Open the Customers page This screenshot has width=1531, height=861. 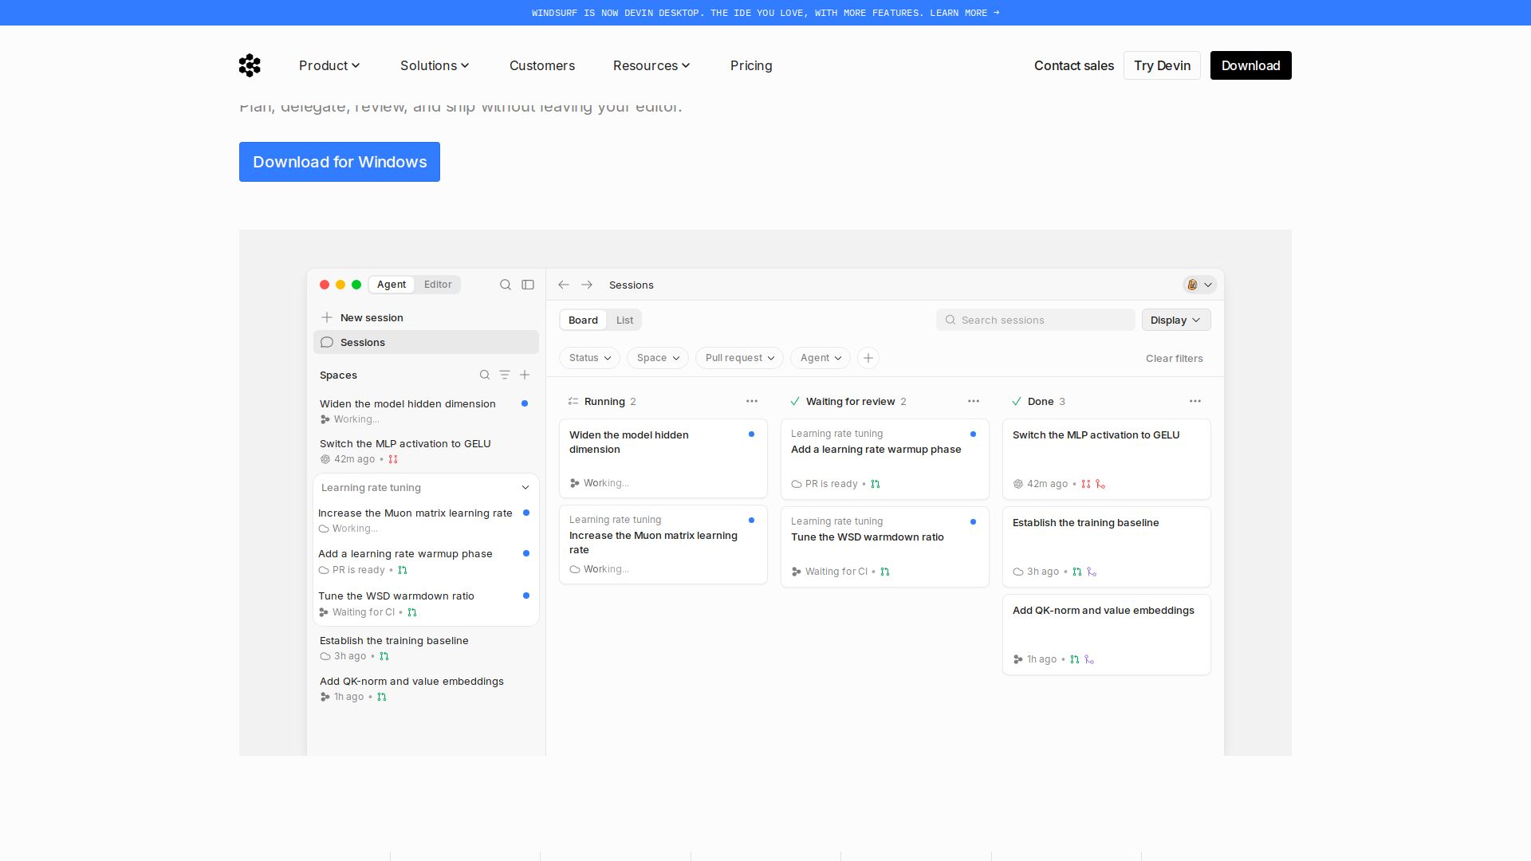[x=542, y=65]
